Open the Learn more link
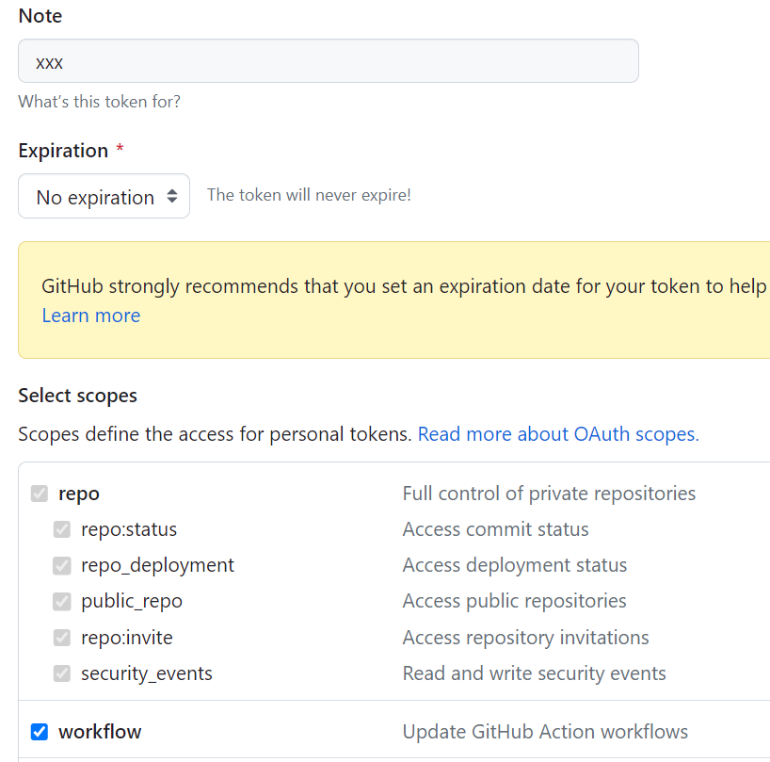770x762 pixels. point(91,316)
